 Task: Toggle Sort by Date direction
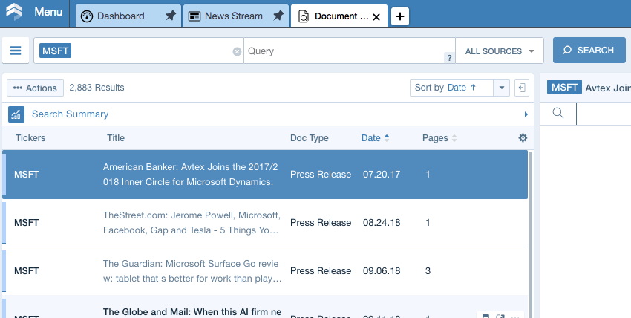pos(451,88)
